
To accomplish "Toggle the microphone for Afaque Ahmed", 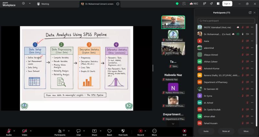I will (x=242, y=55).
